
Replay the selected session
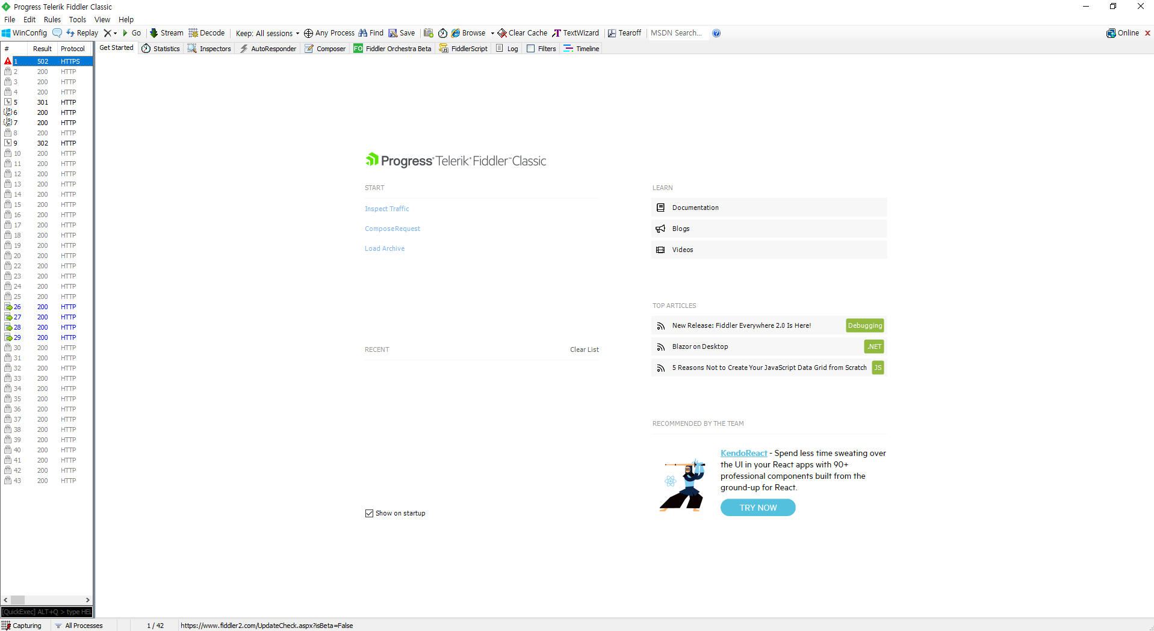[x=82, y=33]
